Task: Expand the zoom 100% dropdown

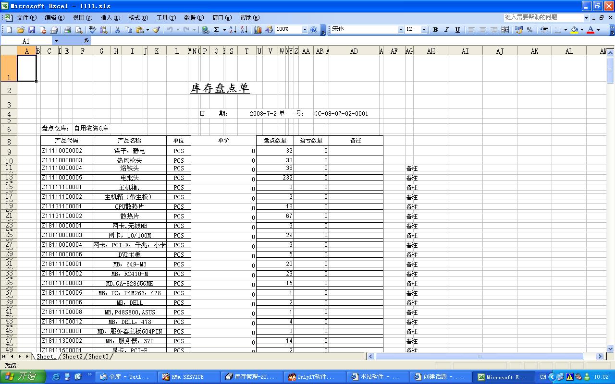Action: point(304,30)
